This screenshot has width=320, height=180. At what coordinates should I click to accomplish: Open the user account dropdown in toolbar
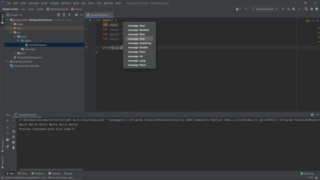(x=238, y=9)
